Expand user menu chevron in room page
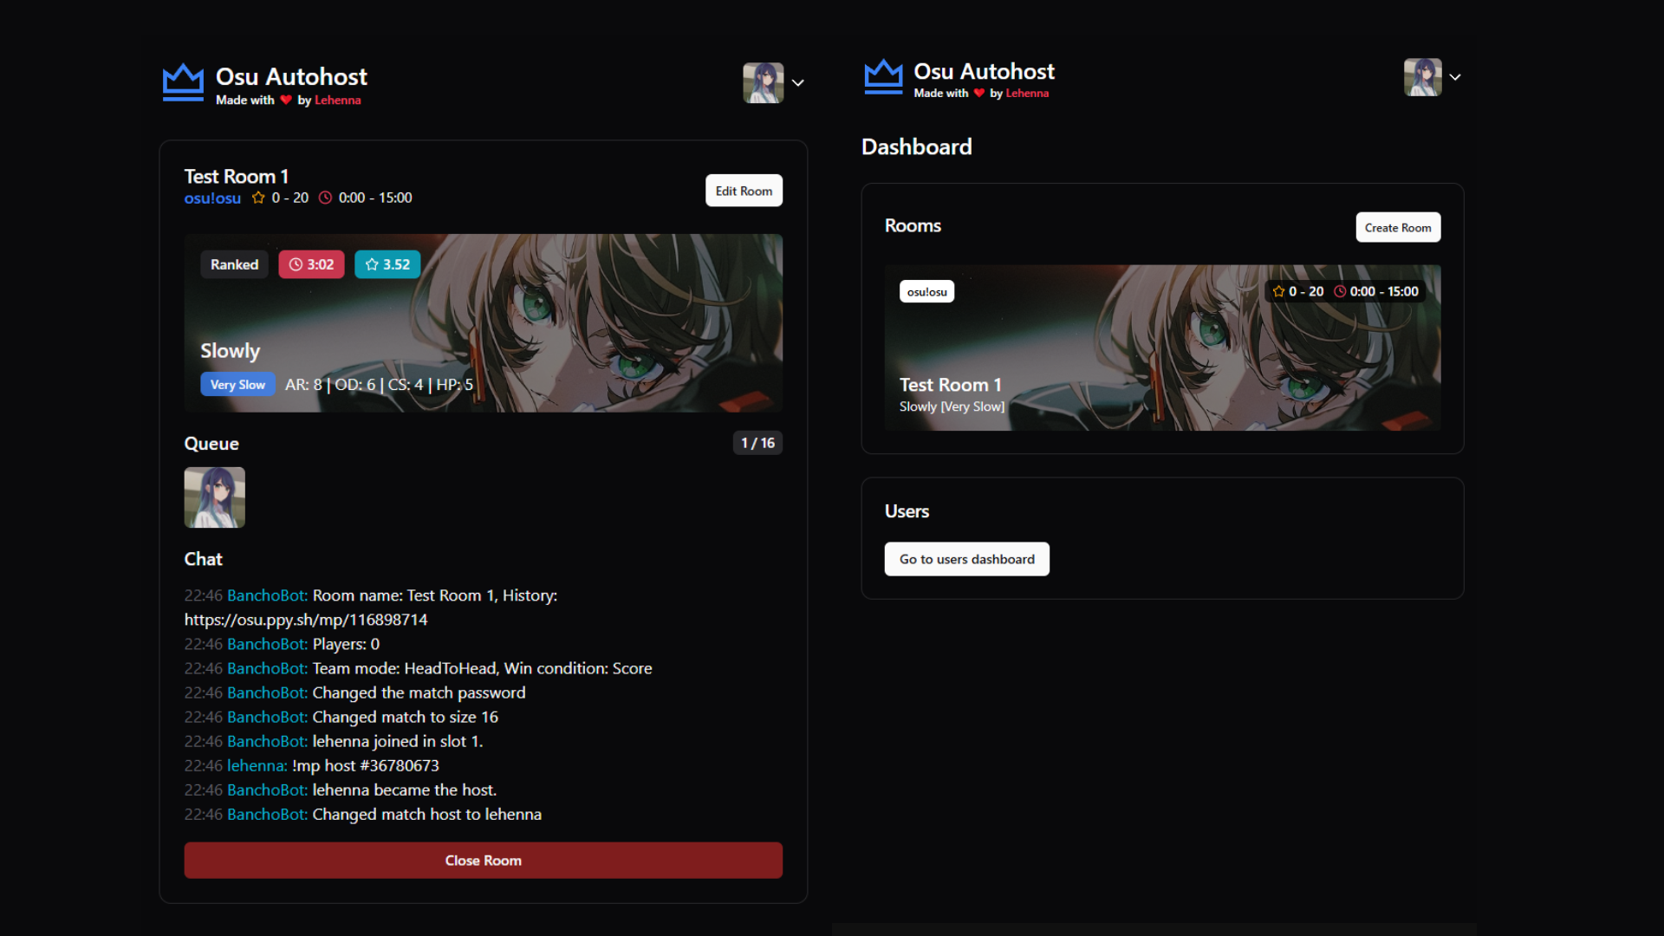The height and width of the screenshot is (936, 1664). point(798,83)
